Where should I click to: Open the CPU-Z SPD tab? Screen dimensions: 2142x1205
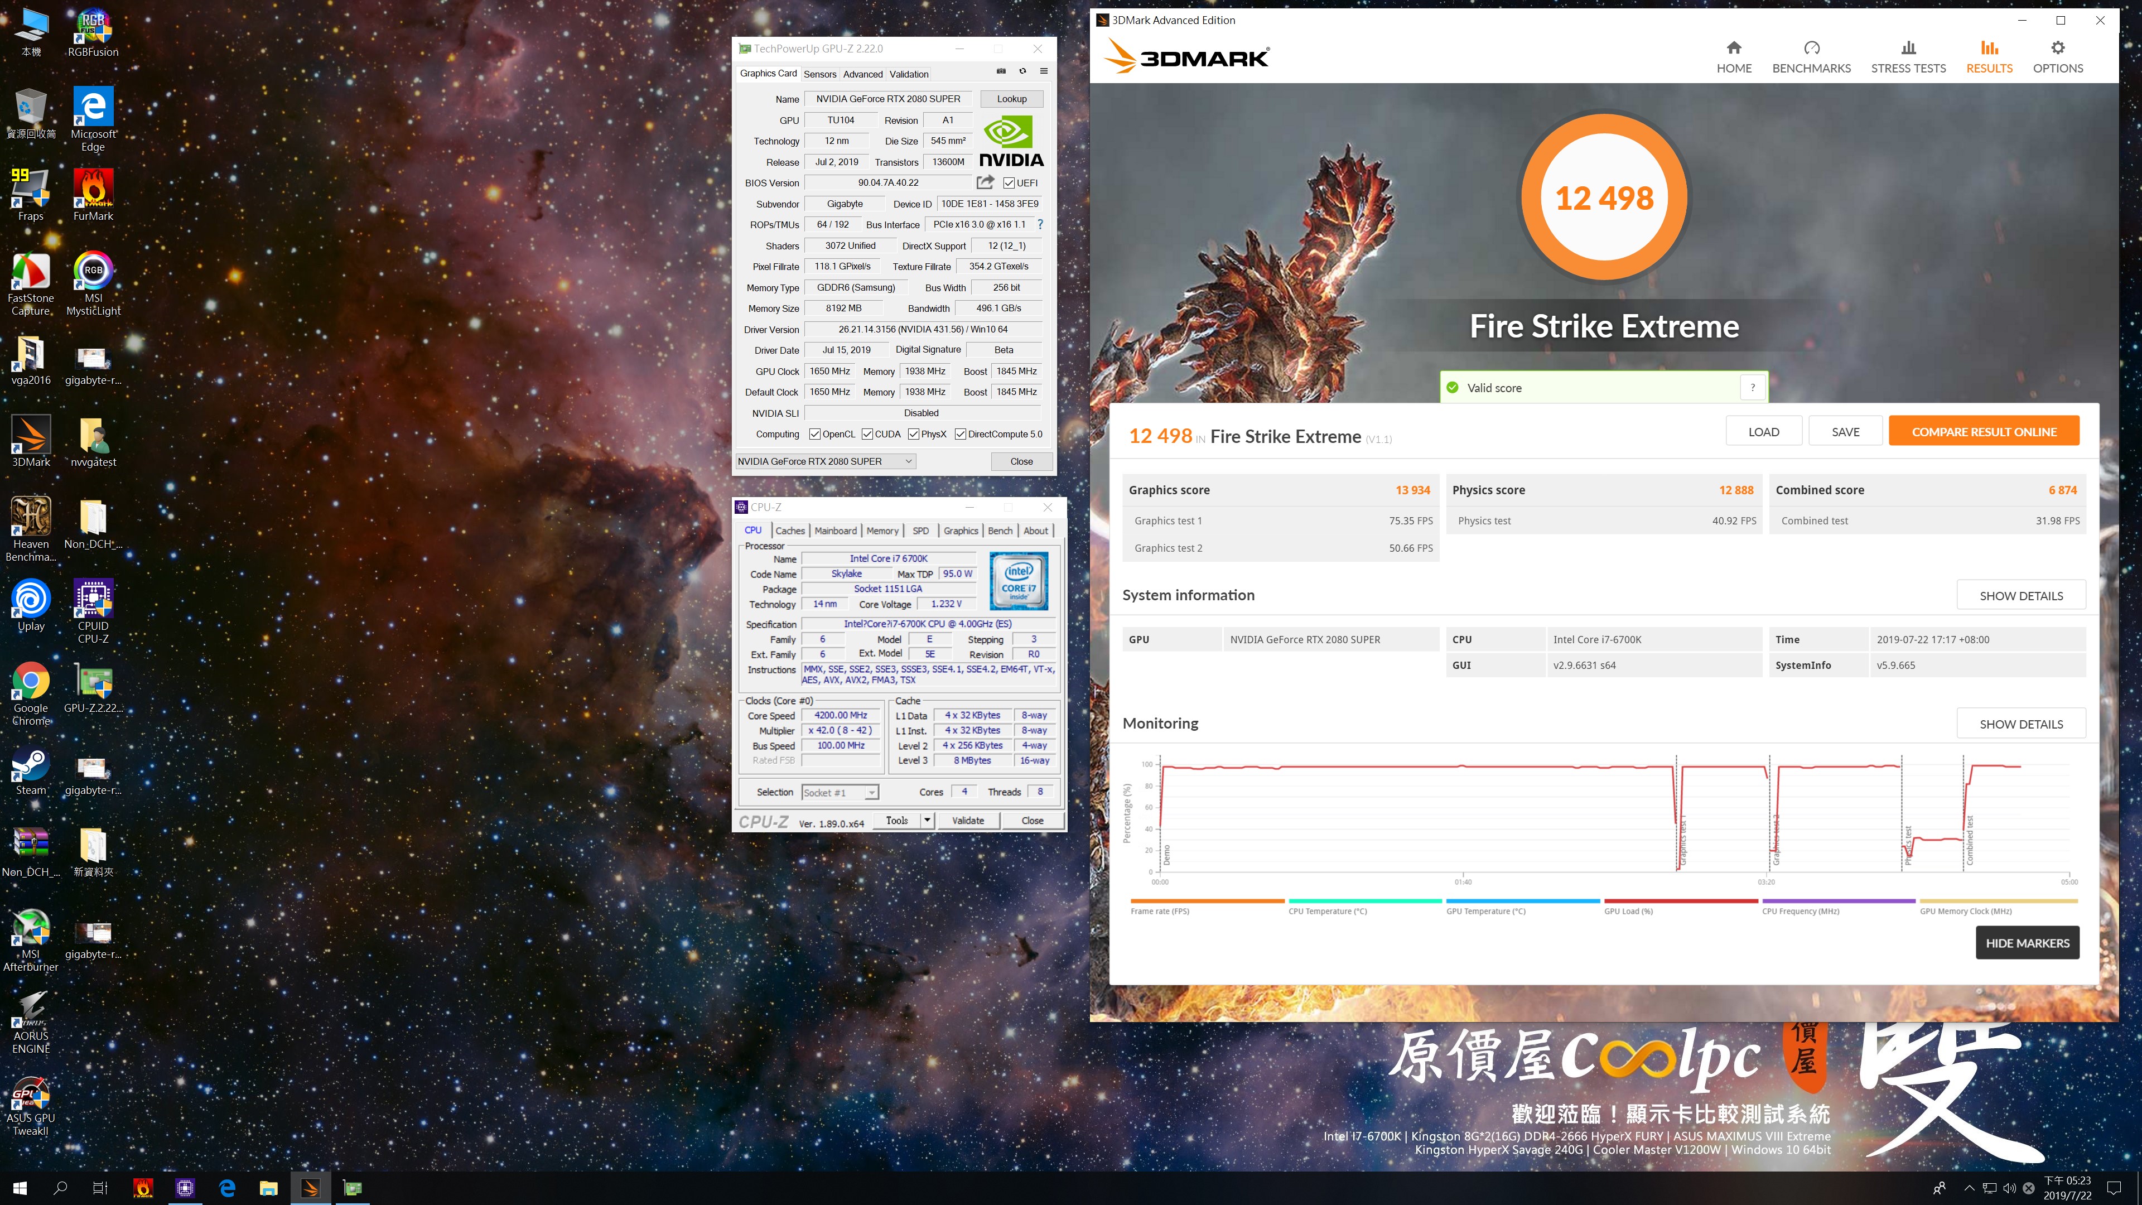pos(920,531)
